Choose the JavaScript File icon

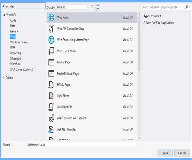coord(51,107)
